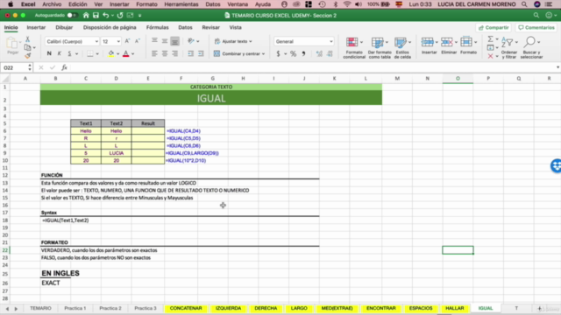
Task: Expand the formula bar
Action: tap(557, 67)
